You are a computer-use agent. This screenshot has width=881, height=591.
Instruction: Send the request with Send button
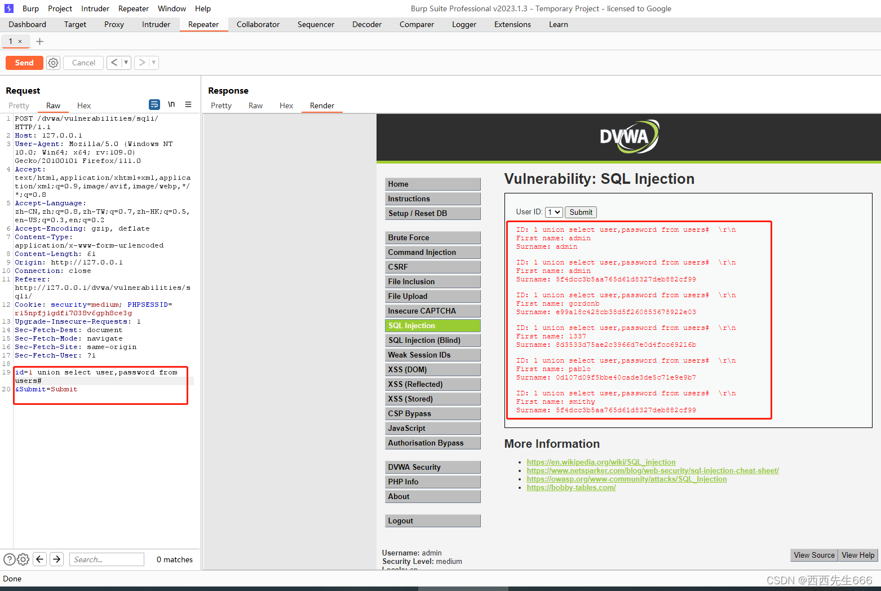coord(24,63)
